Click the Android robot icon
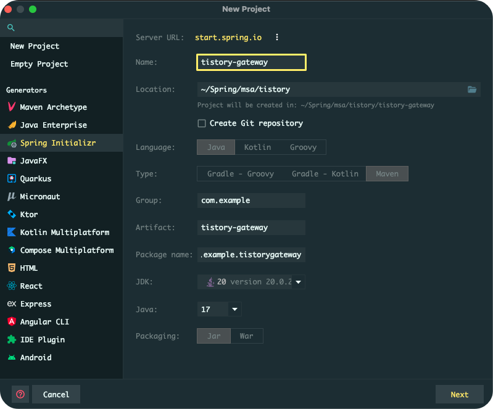This screenshot has height=409, width=493. [x=12, y=357]
